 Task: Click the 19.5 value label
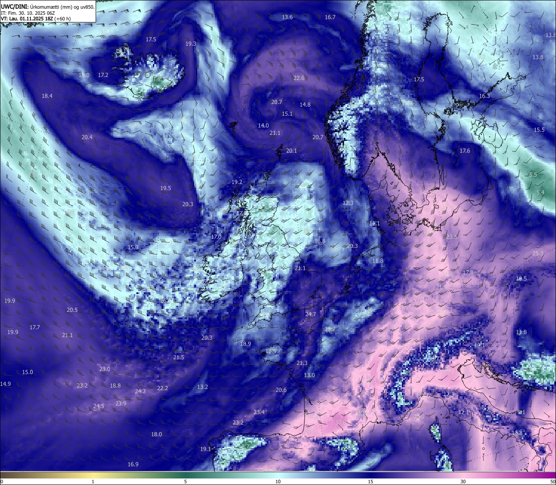pos(165,188)
